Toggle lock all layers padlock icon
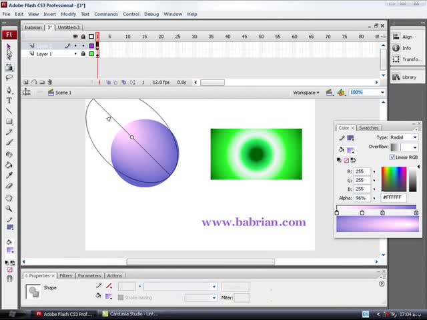427x320 pixels. point(83,37)
